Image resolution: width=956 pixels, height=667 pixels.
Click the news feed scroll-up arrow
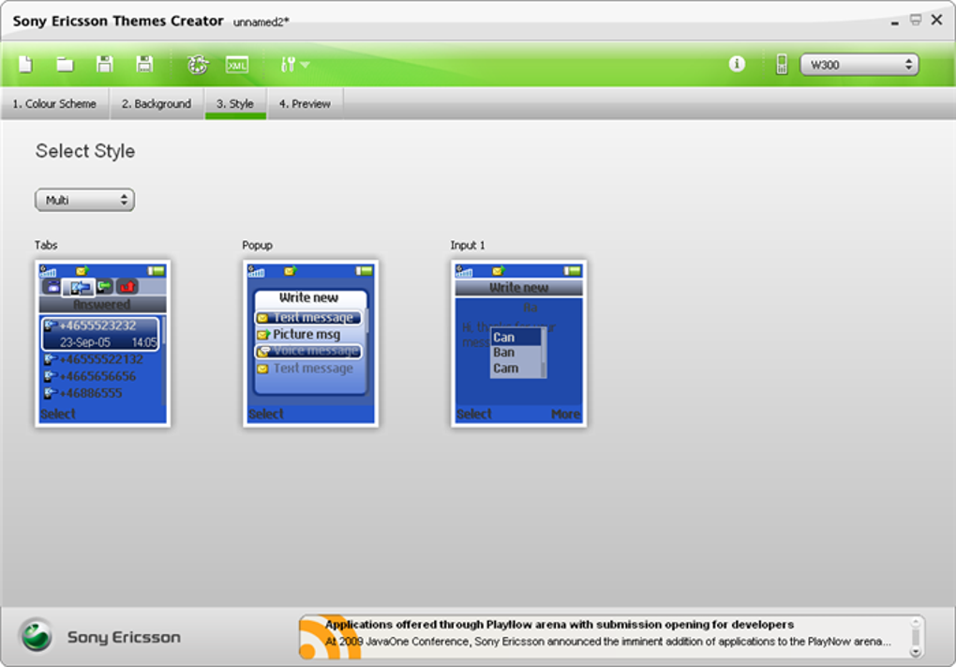(915, 622)
